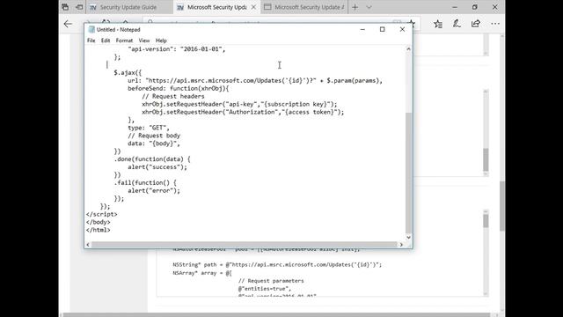Click the Edge page vertical scrollbar thumb
563x317 pixels.
[x=502, y=205]
